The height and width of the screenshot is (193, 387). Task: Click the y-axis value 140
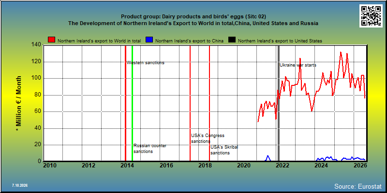[x=36, y=45]
